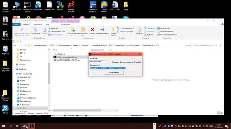
Task: Expand the address bar history dropdown arrow
Action: pos(187,46)
